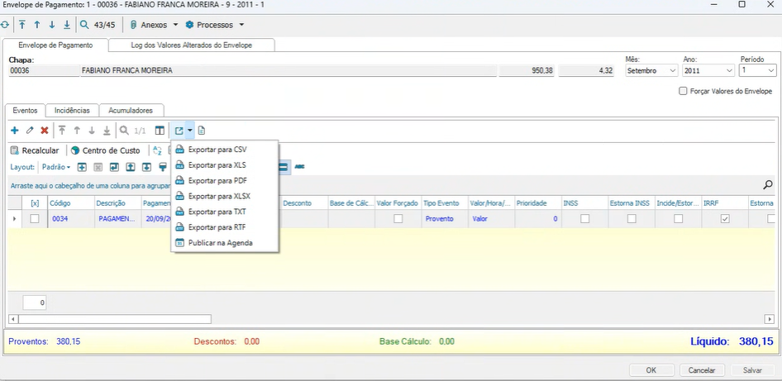The width and height of the screenshot is (782, 381).
Task: Click the paint roller icon in Layout bar
Action: click(163, 167)
